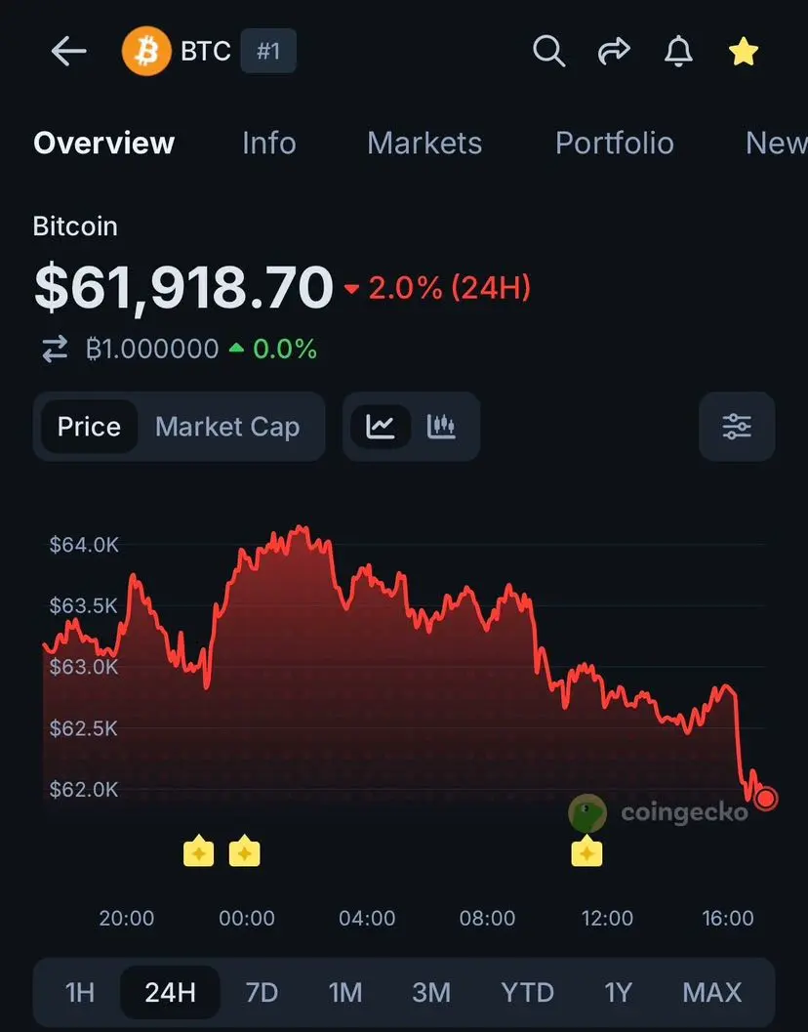Select the Price toggle option
808x1032 pixels.
click(x=89, y=427)
